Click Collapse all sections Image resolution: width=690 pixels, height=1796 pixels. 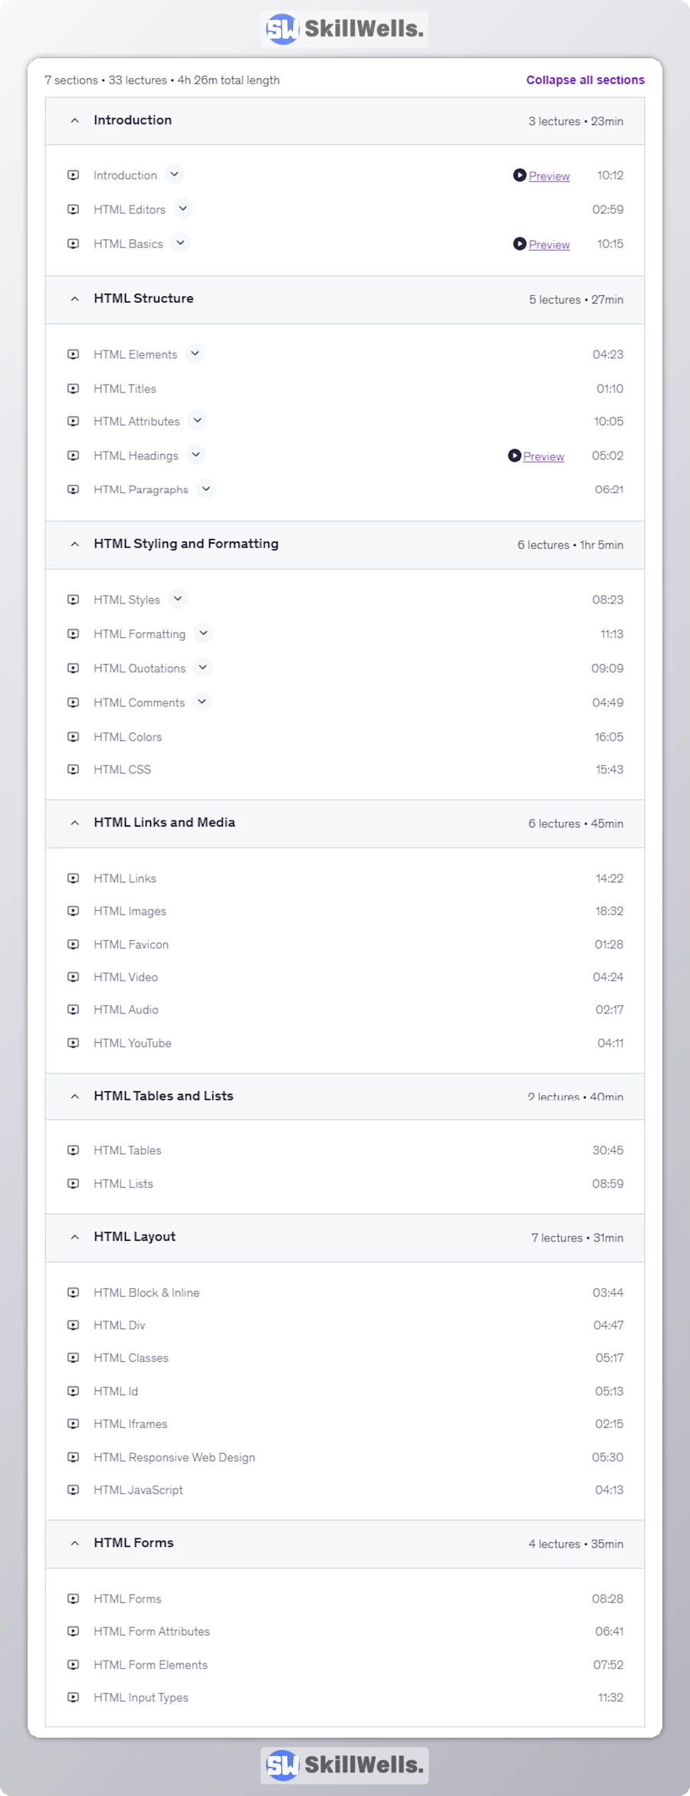[x=585, y=80]
